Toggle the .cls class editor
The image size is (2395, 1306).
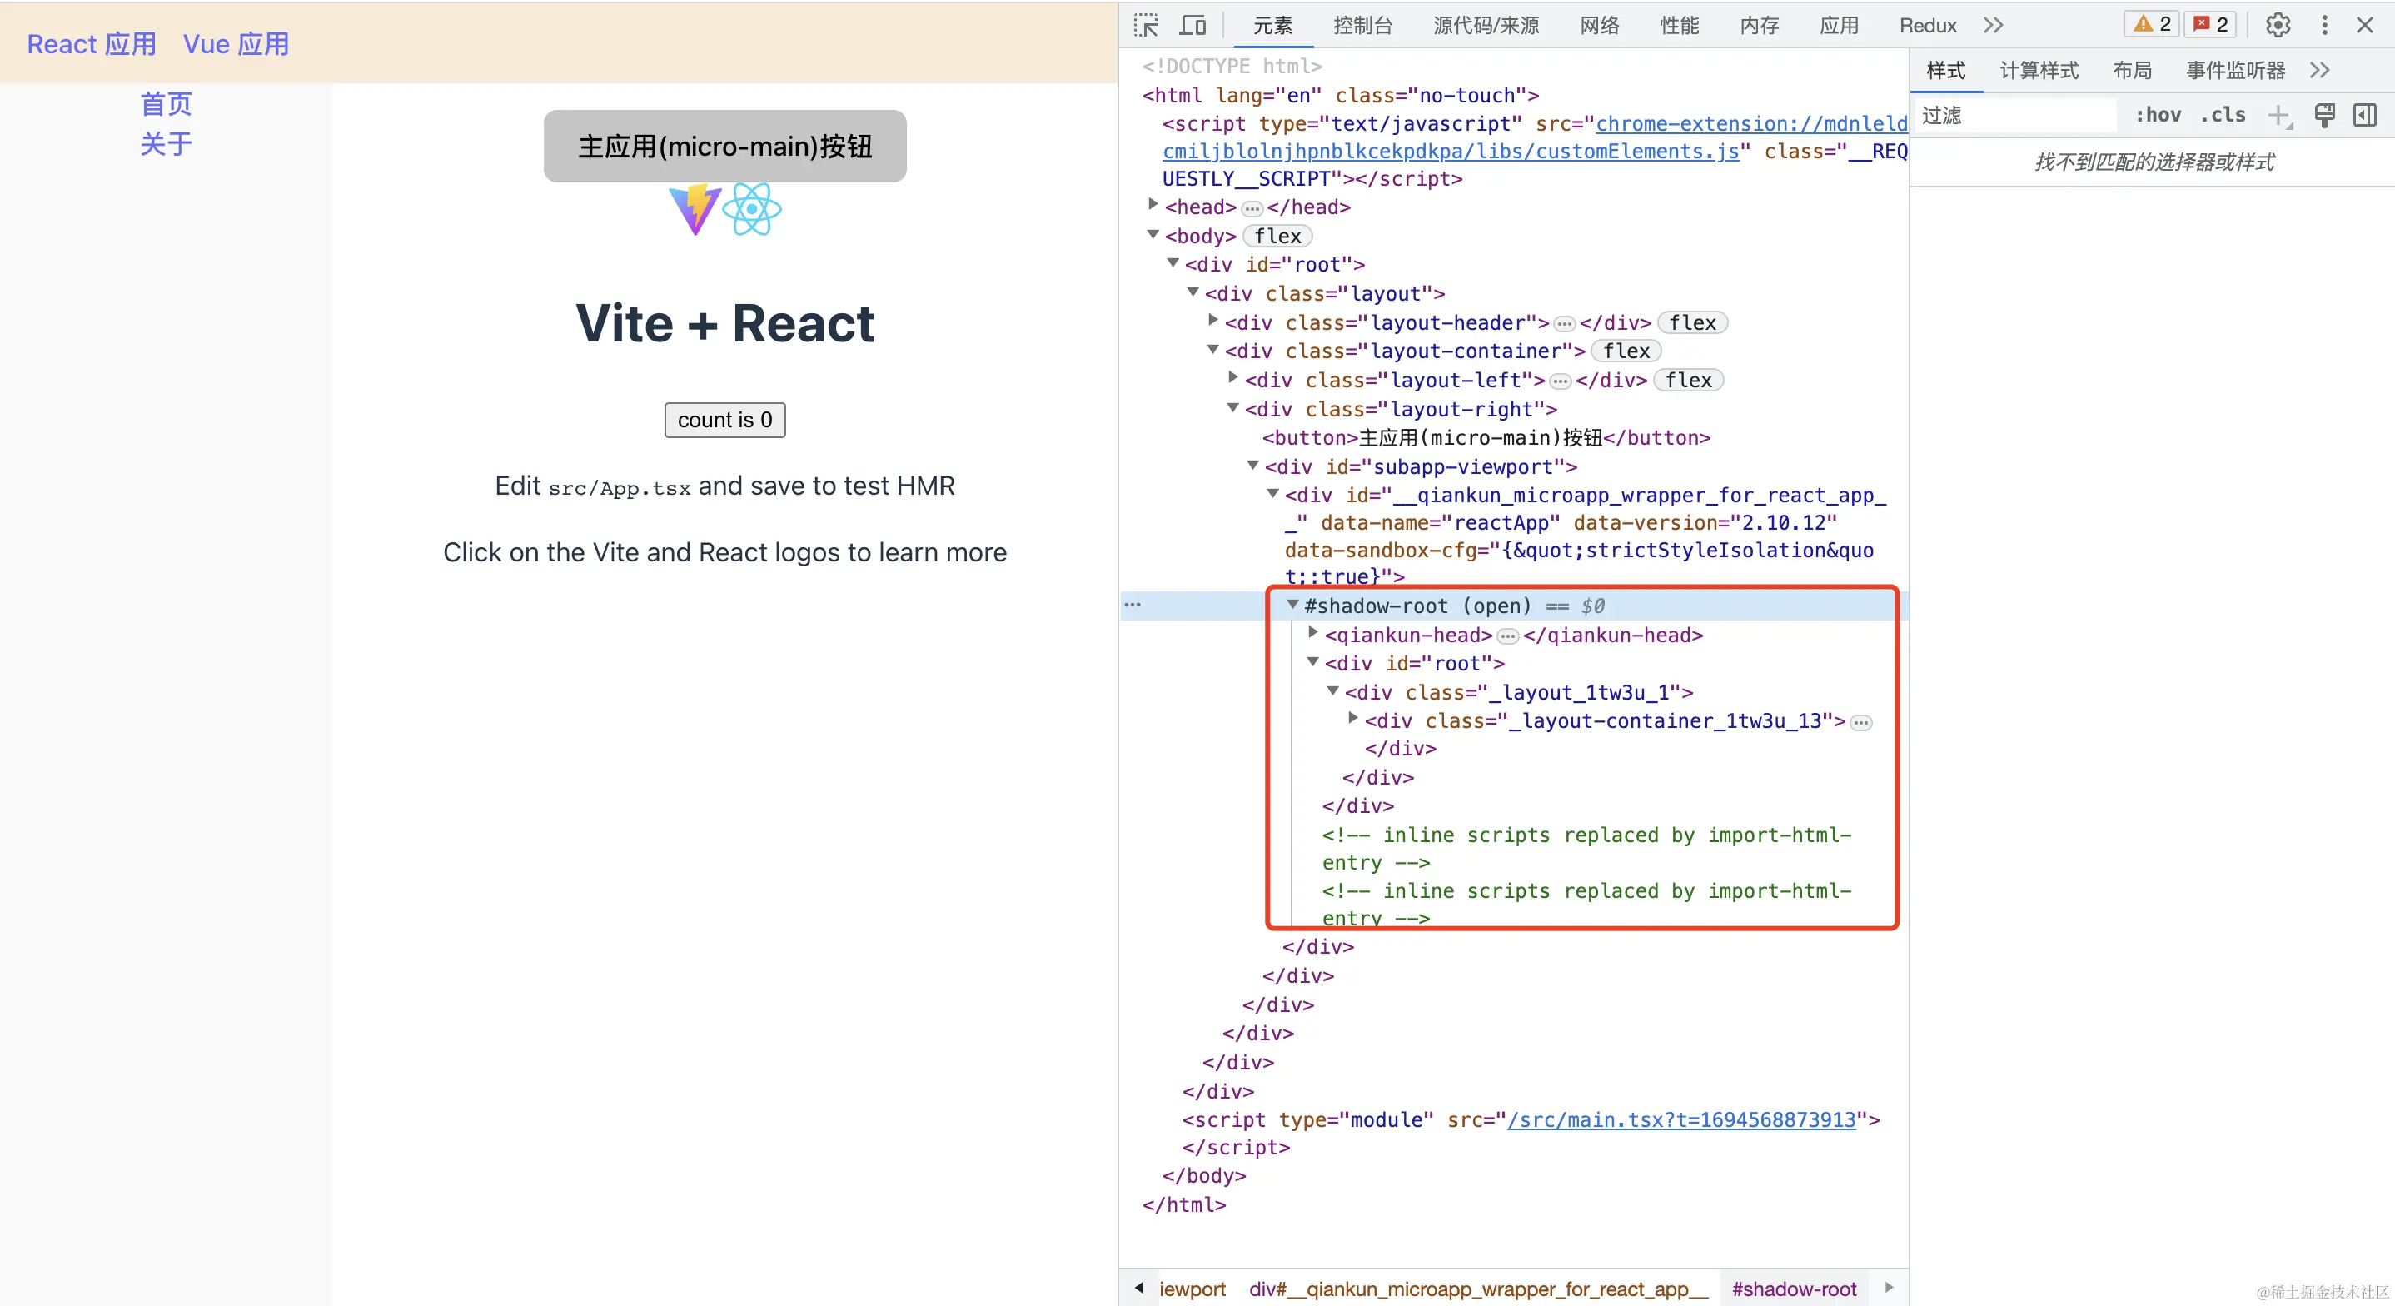pyautogui.click(x=2223, y=115)
